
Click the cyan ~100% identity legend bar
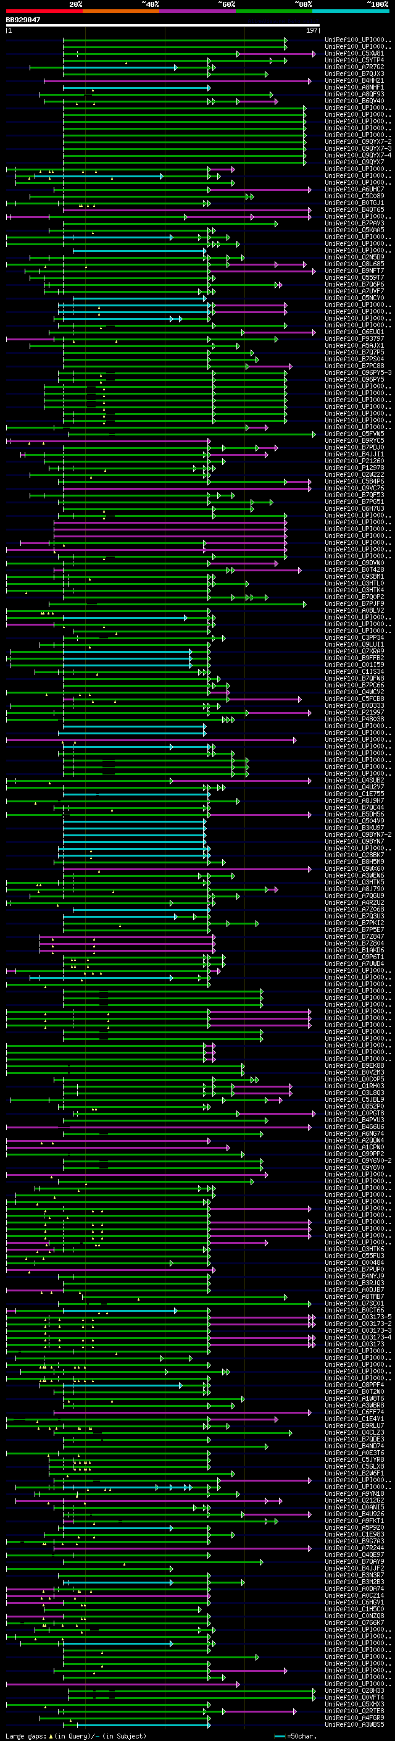[x=351, y=12]
